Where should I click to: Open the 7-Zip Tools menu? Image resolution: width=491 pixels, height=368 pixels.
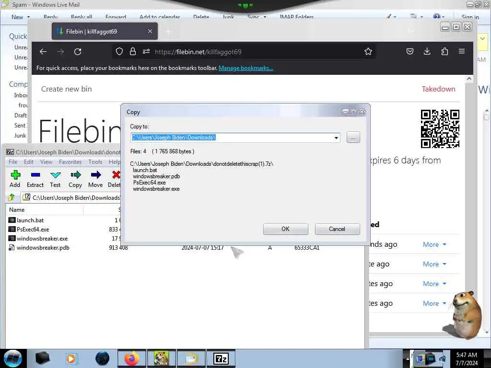95,162
